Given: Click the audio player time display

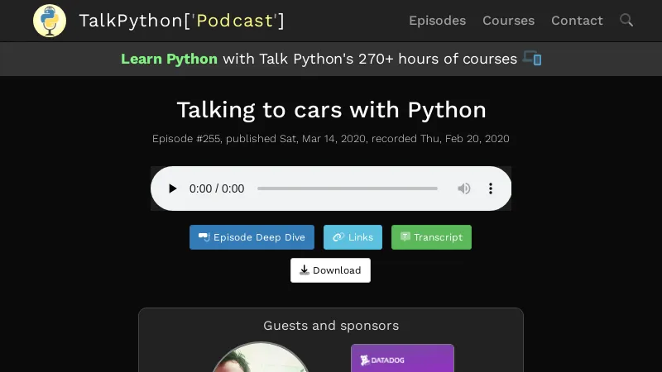Looking at the screenshot, I should click(217, 188).
